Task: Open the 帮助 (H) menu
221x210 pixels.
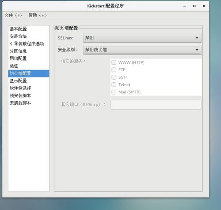Action: click(x=38, y=15)
